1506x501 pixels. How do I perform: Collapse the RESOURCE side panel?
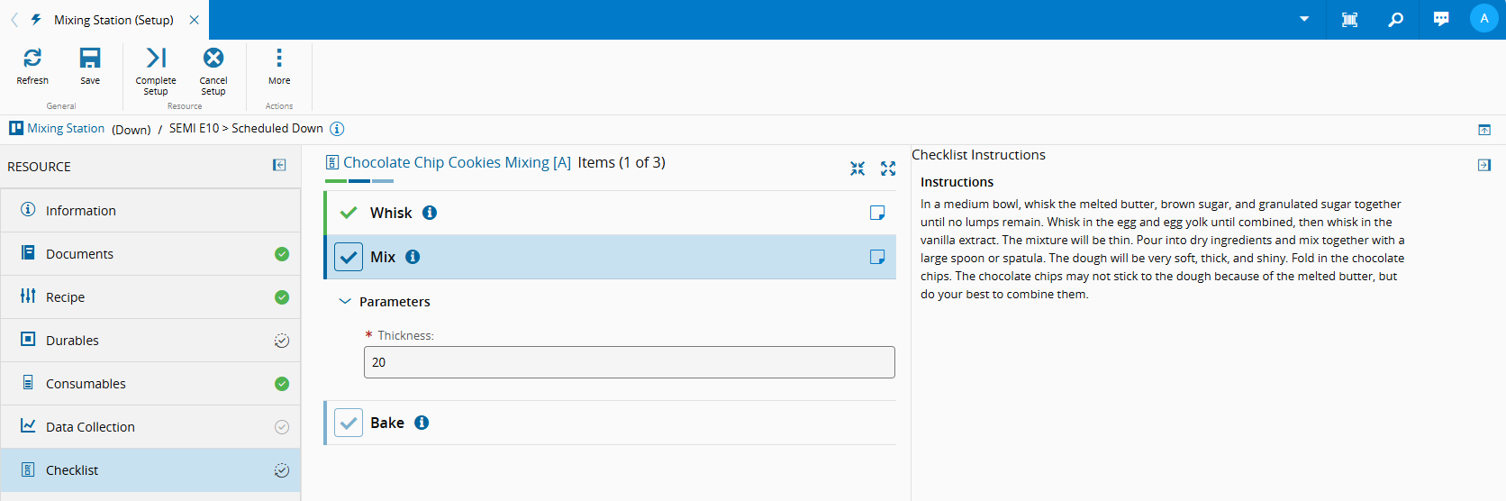pos(279,165)
